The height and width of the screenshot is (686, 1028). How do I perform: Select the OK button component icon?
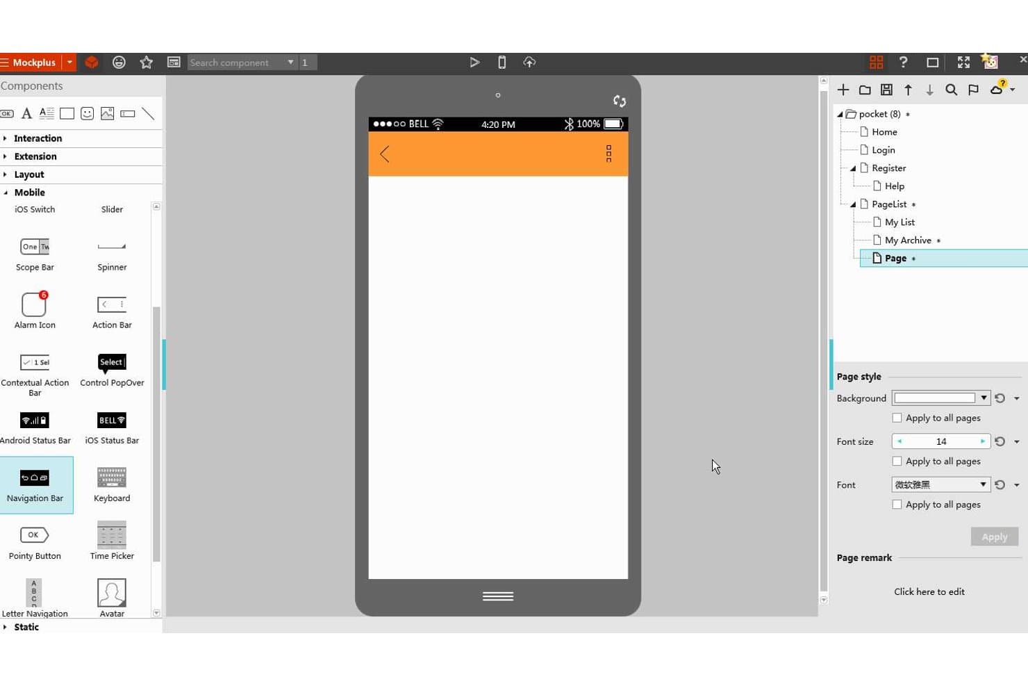(7, 113)
